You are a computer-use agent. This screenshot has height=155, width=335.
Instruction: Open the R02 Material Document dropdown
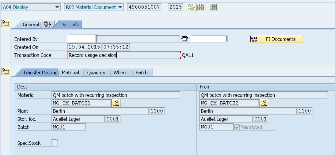click(94, 7)
